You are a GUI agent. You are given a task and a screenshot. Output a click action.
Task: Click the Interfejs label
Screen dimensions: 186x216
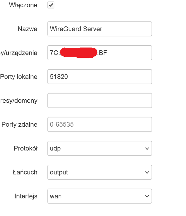(26, 196)
